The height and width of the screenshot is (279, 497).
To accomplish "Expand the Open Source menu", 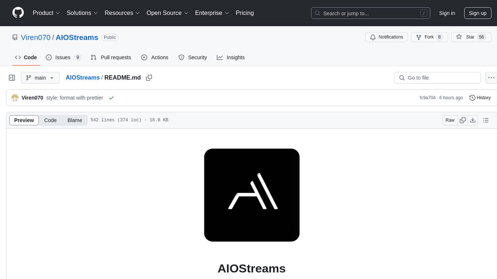I will pos(167,13).
